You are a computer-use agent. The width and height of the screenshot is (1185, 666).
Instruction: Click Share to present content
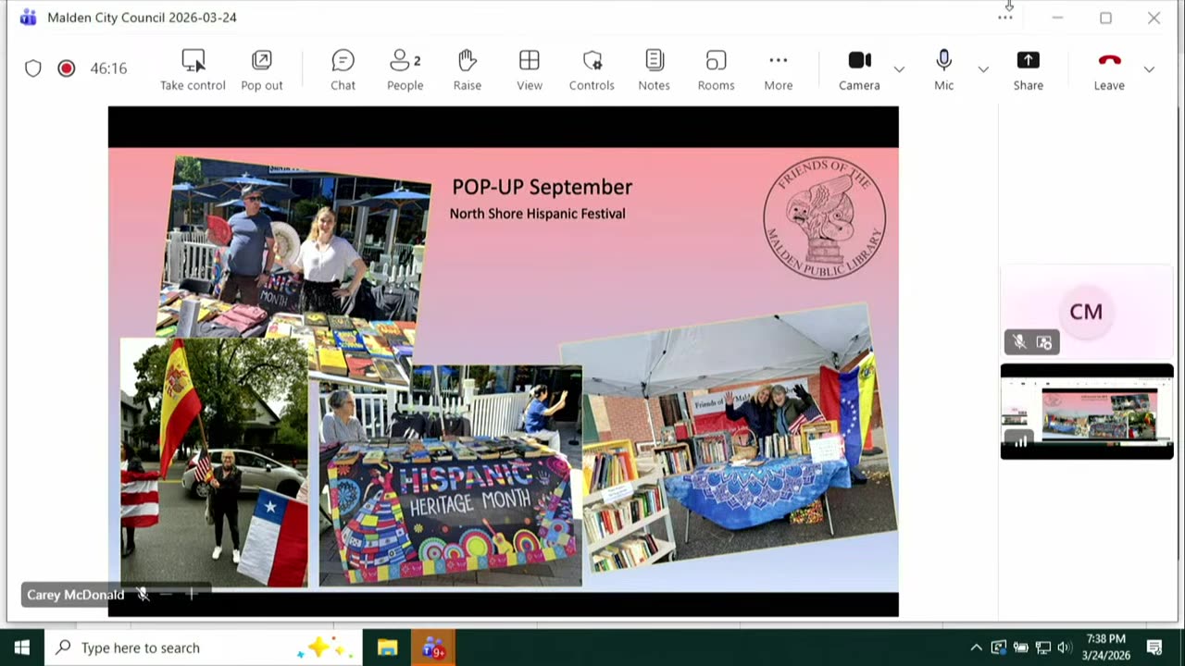tap(1028, 69)
